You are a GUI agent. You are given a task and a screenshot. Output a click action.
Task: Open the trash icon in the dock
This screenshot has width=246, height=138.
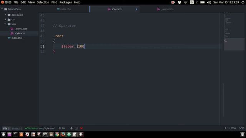(x=243, y=135)
